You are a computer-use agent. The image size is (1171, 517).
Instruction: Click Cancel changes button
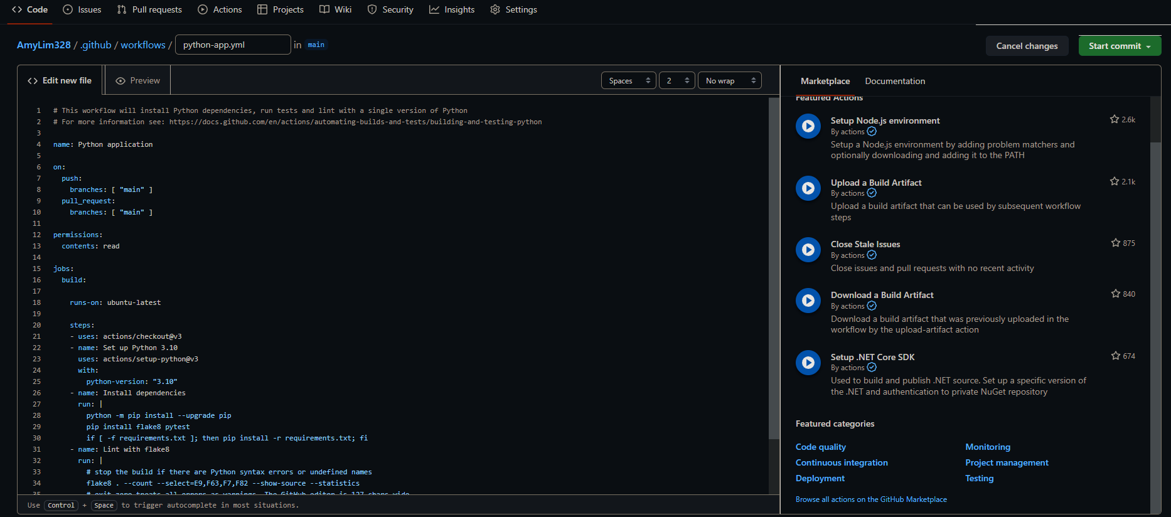pos(1027,46)
